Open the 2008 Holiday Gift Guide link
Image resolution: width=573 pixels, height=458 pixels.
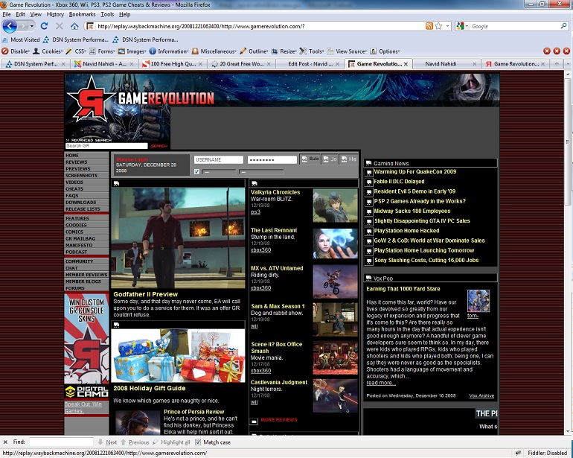(x=149, y=388)
